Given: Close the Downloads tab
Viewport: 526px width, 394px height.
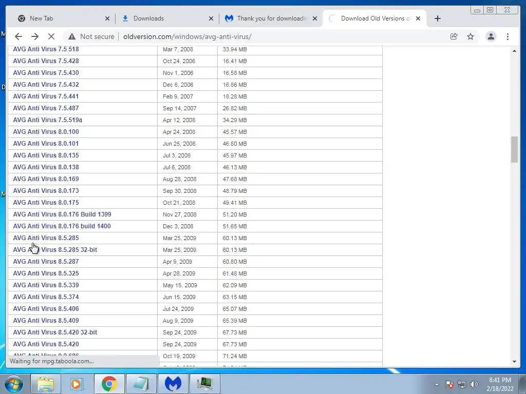Looking at the screenshot, I should [x=211, y=18].
